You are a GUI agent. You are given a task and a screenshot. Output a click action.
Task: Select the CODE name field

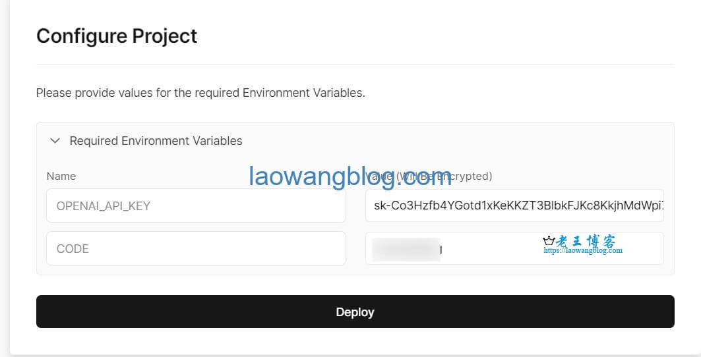pos(196,248)
